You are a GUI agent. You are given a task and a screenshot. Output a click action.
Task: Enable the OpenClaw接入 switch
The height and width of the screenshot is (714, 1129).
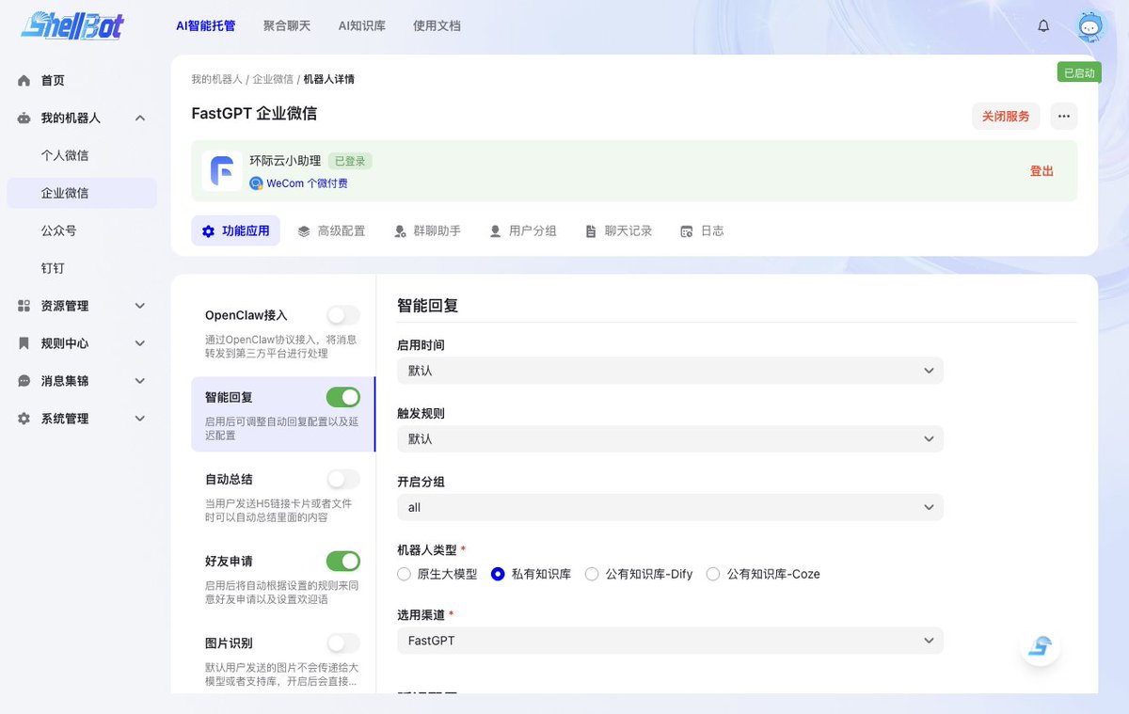pyautogui.click(x=343, y=315)
